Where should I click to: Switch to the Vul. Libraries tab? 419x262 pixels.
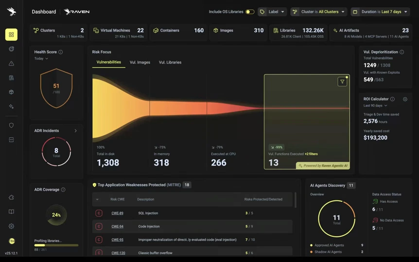[x=170, y=62]
